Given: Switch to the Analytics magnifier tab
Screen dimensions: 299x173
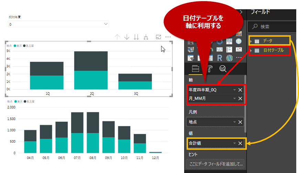Looking at the screenshot, I should (x=223, y=69).
